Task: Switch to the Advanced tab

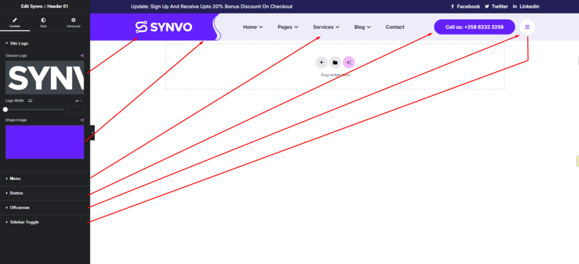Action: click(74, 23)
